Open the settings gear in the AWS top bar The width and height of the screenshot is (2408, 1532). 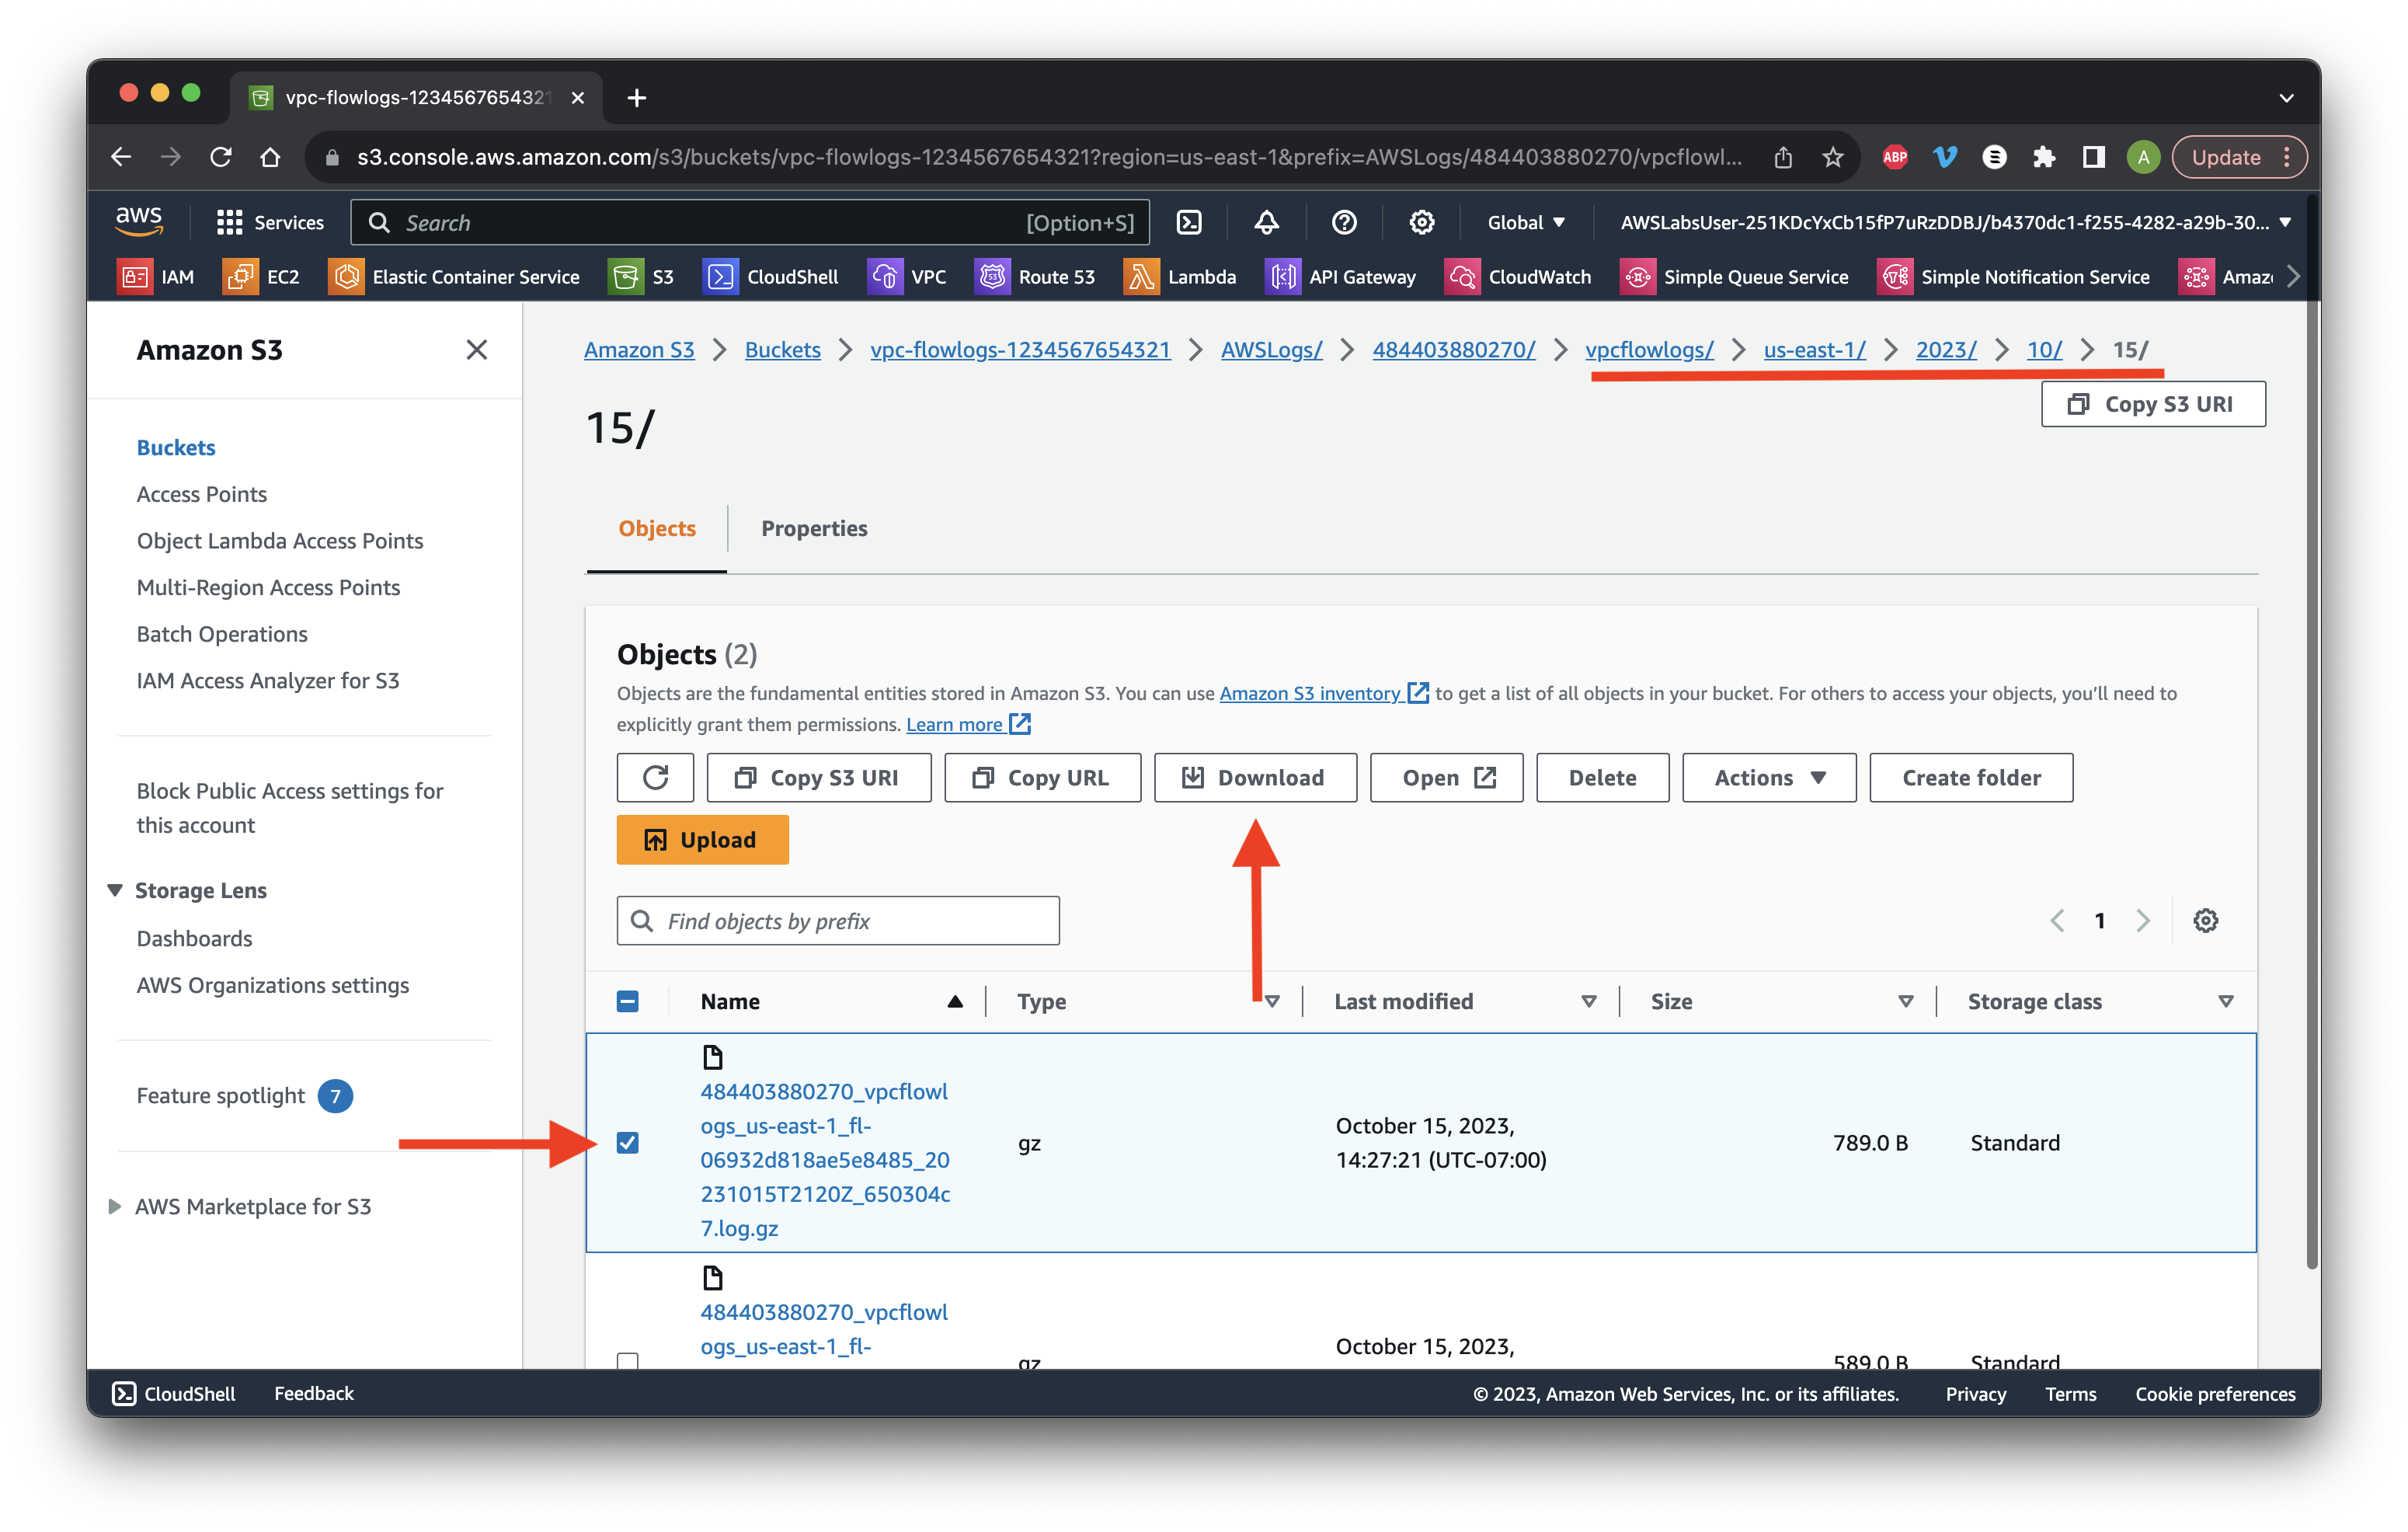pyautogui.click(x=1421, y=222)
